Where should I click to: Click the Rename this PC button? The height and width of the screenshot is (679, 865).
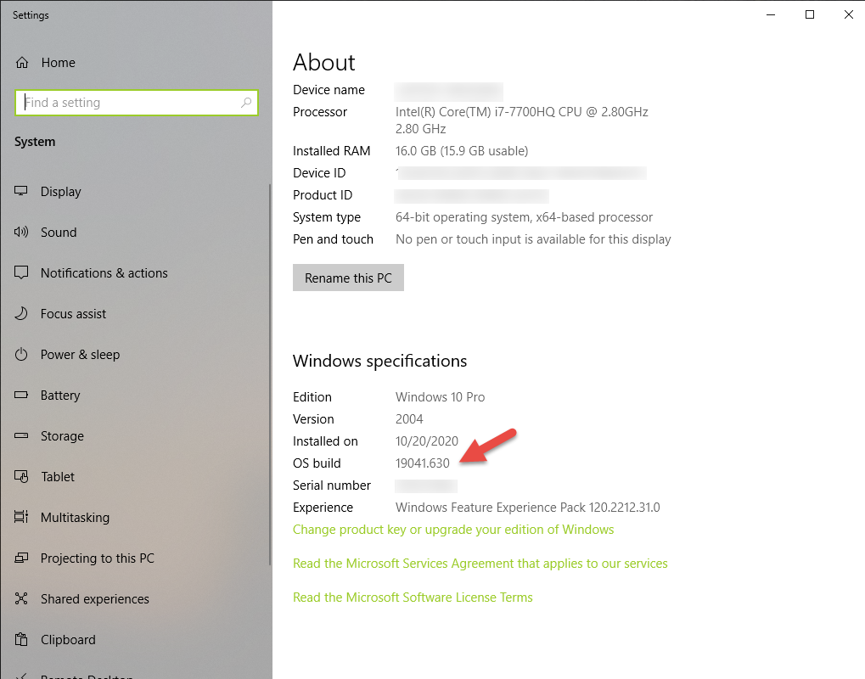(348, 278)
